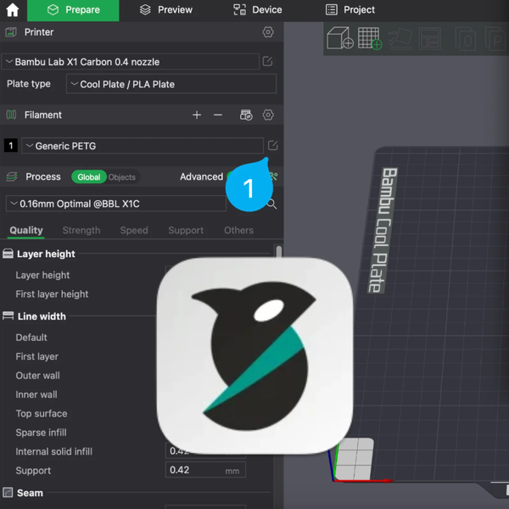Click the Arrange all objects icon
This screenshot has height=509, width=509.
click(430, 39)
